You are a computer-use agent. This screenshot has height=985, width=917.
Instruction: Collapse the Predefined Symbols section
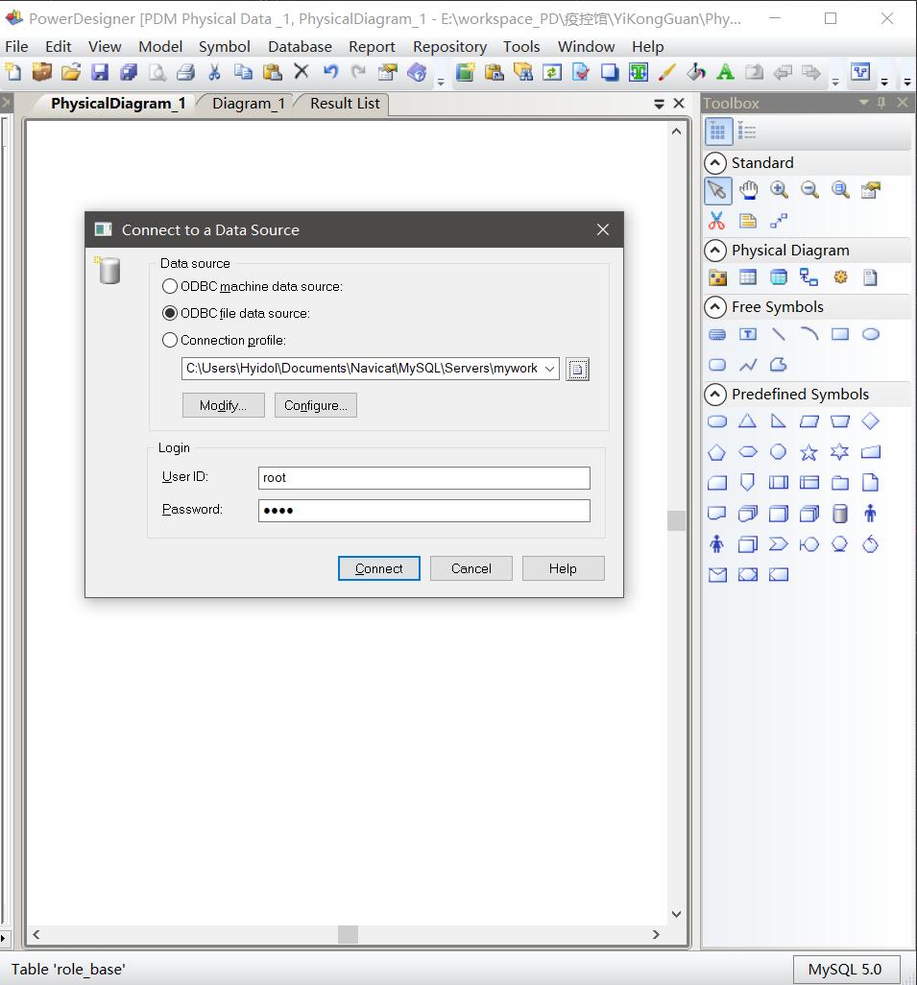pyautogui.click(x=715, y=394)
